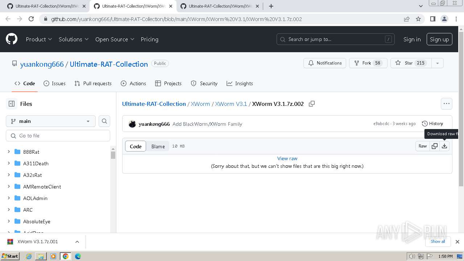Image resolution: width=464 pixels, height=261 pixels.
Task: Click the Sign up button
Action: tap(439, 39)
